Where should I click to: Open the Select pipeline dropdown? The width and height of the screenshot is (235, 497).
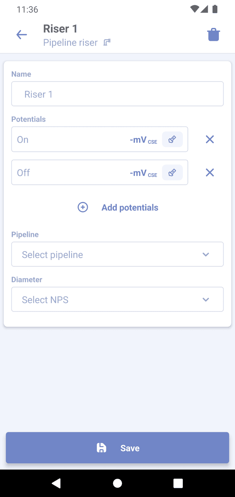[x=110, y=255]
